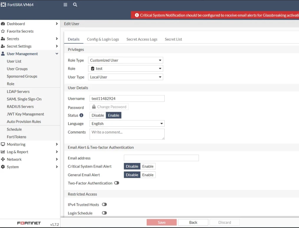Switch to Config & Login Logs tab
This screenshot has height=228, width=299.
coord(103,39)
